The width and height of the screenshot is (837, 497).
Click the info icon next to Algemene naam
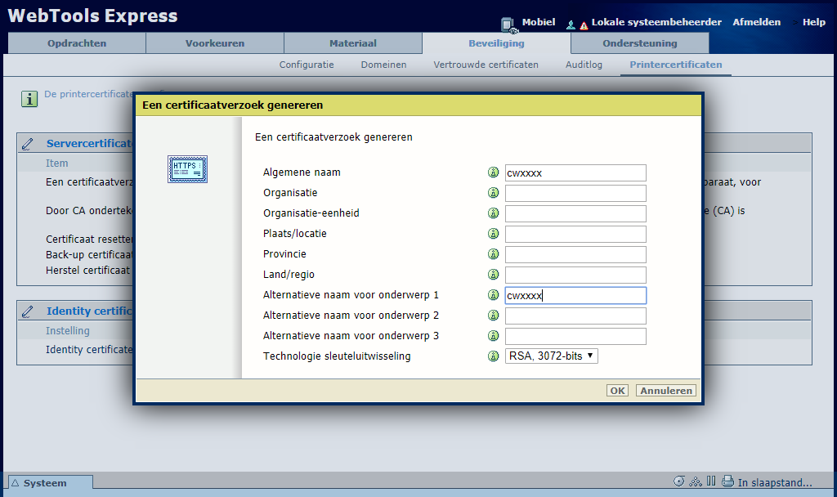point(493,172)
